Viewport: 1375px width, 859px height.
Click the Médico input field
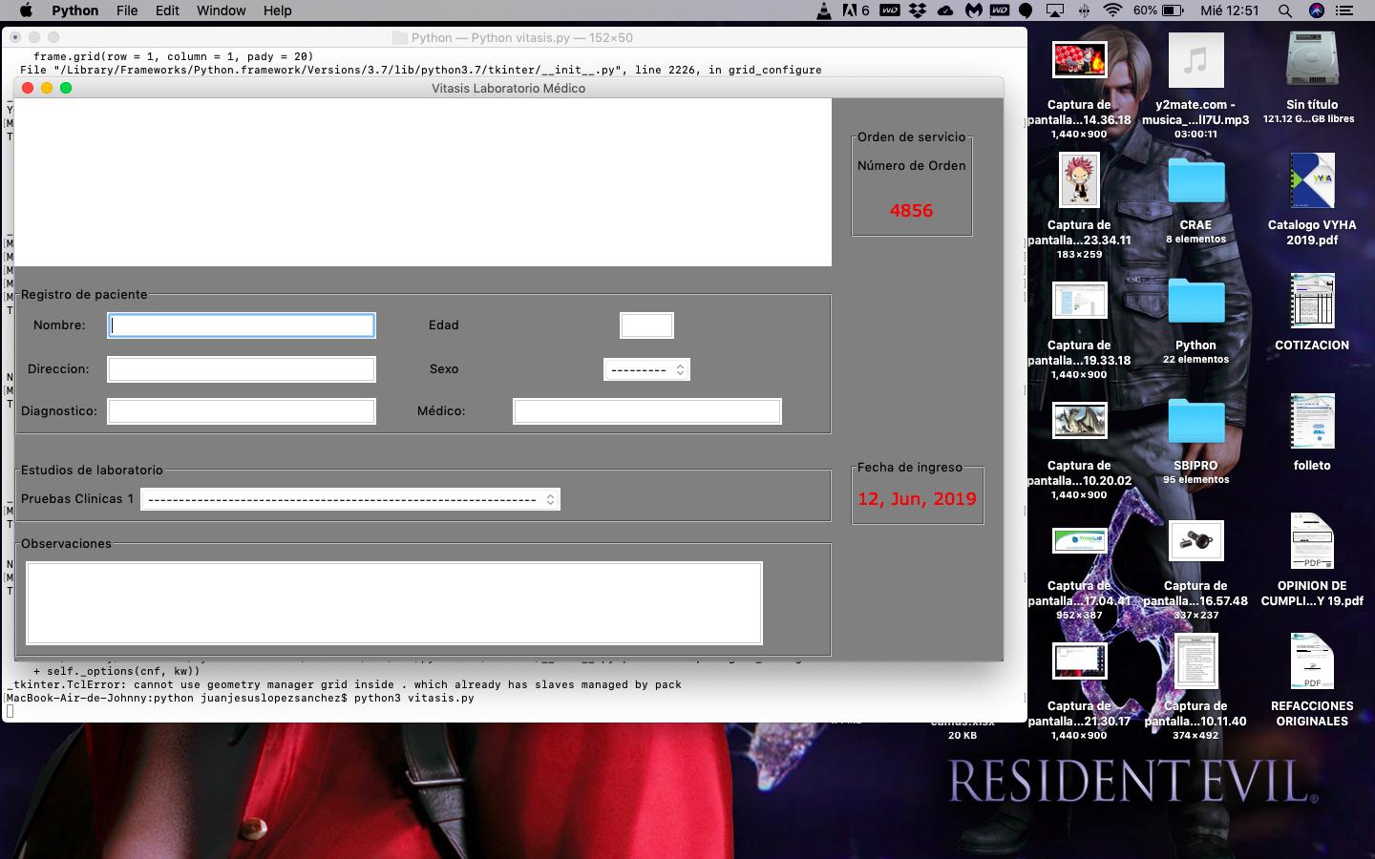pyautogui.click(x=647, y=411)
